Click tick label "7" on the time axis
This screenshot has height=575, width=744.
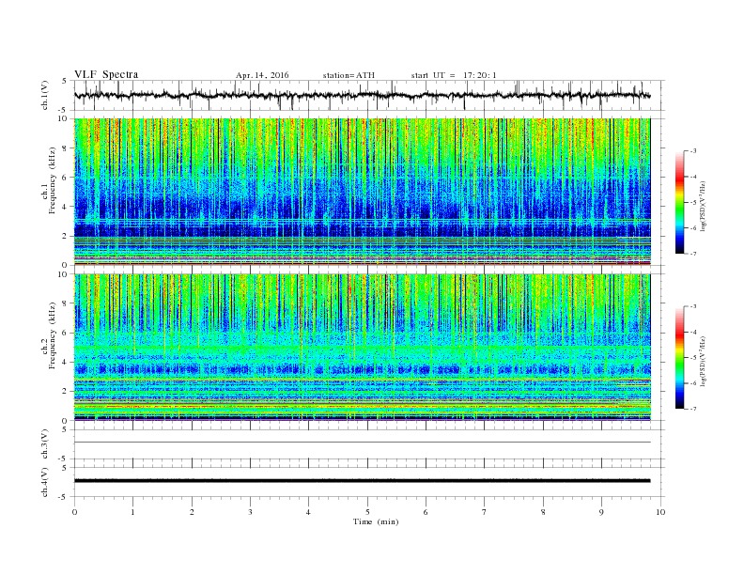(x=485, y=512)
